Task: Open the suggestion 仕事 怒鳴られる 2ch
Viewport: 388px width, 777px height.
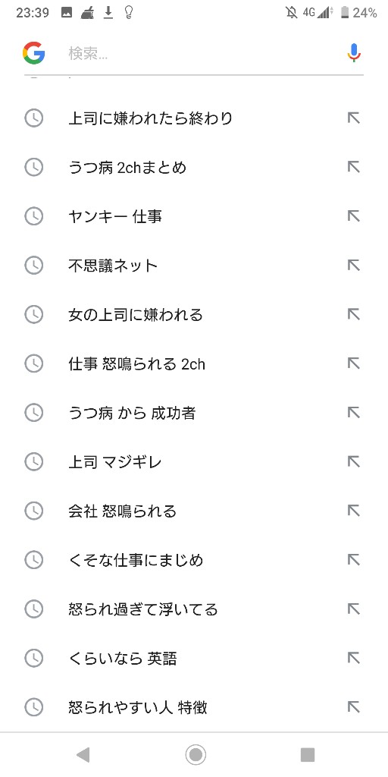Action: click(194, 363)
